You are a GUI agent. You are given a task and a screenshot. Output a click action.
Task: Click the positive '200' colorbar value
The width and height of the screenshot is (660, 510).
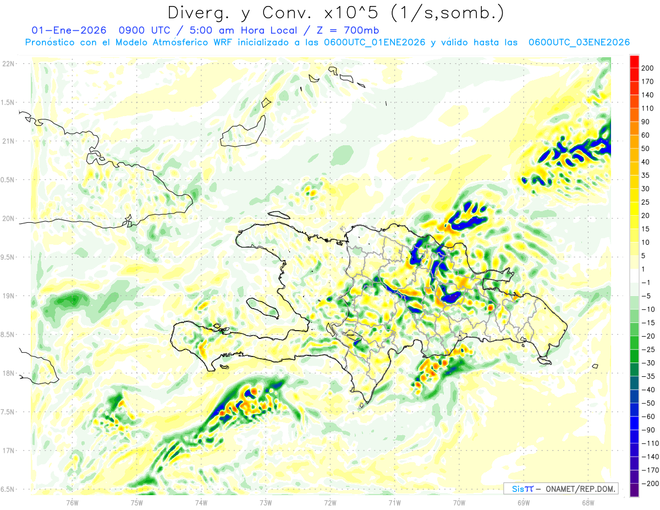(648, 68)
